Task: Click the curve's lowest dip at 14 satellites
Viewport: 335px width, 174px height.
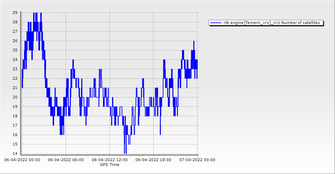Action: 125,153
